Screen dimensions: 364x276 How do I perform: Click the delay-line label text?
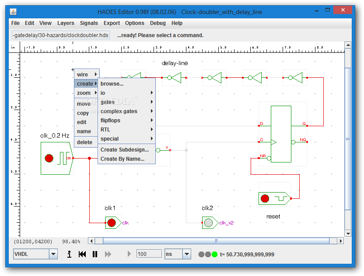(x=175, y=63)
